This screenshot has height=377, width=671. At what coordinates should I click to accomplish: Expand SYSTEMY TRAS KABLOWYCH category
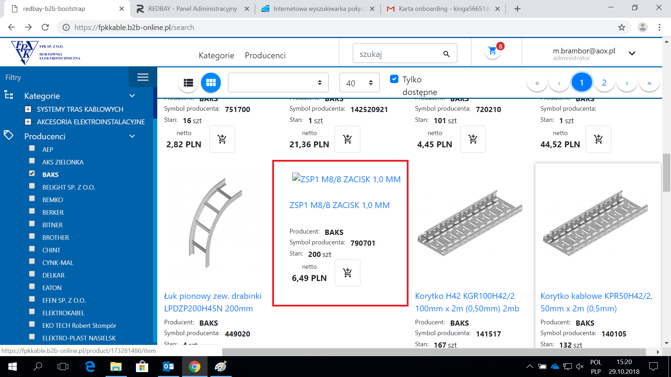click(x=28, y=109)
